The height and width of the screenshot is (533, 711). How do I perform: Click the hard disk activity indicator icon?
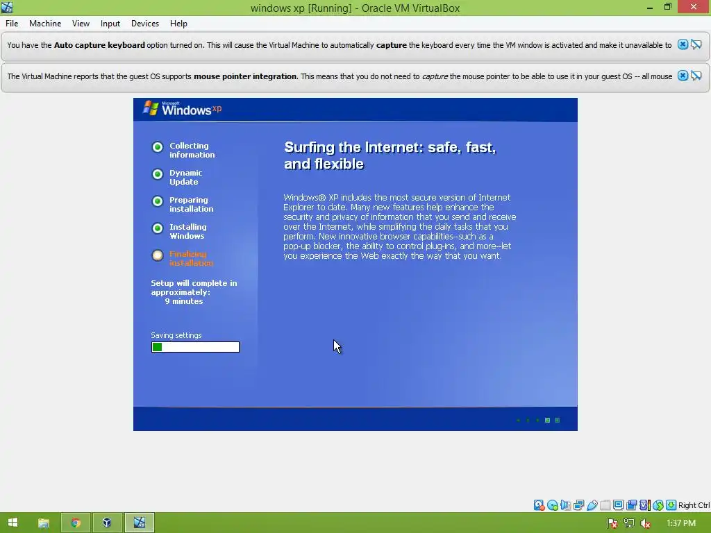coord(539,505)
